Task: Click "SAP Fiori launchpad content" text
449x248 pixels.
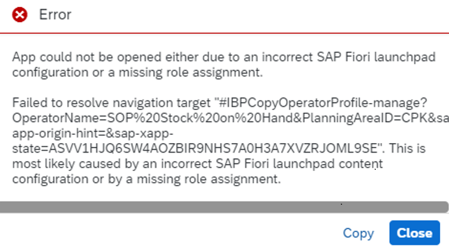Action: click(x=299, y=164)
